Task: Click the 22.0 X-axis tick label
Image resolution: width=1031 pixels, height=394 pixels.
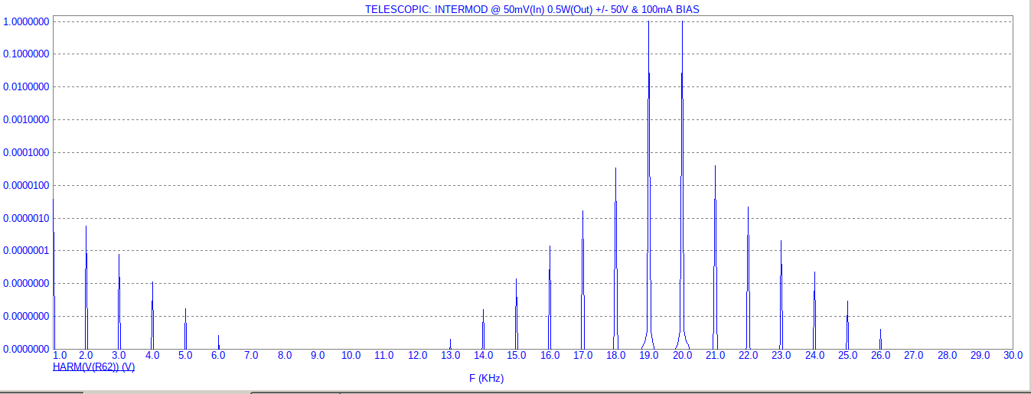Action: pyautogui.click(x=748, y=356)
